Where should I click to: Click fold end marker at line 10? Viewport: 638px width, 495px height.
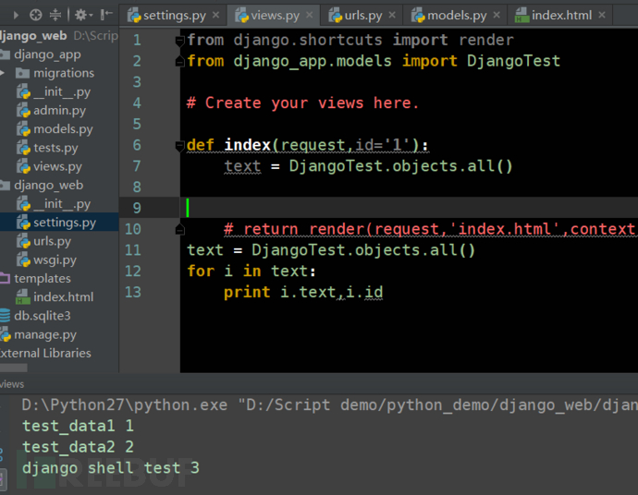pos(179,230)
